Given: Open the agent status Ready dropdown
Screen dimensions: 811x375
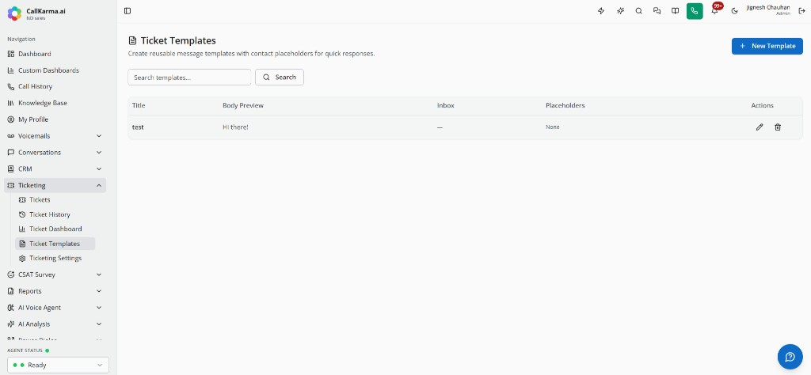Looking at the screenshot, I should pyautogui.click(x=58, y=365).
